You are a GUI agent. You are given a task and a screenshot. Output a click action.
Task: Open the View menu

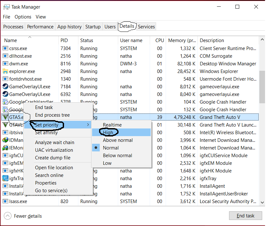coord(41,17)
